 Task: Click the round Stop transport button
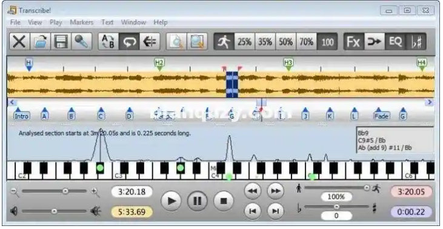[224, 201]
